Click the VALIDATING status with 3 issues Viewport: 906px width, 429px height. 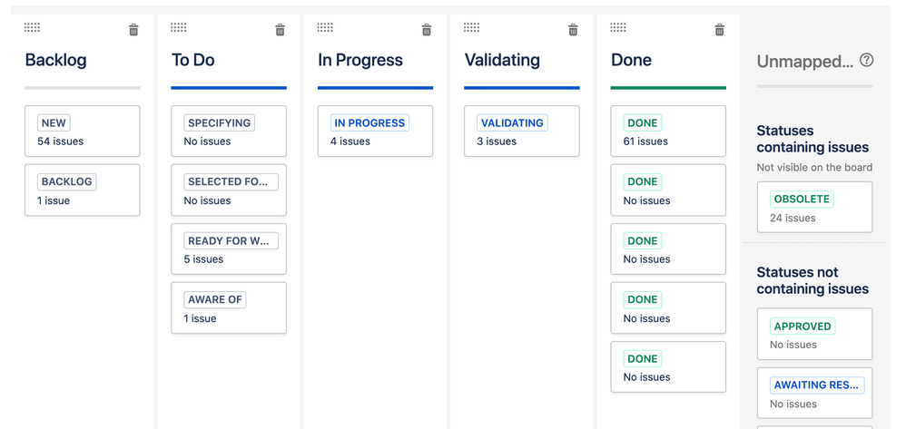(x=522, y=132)
